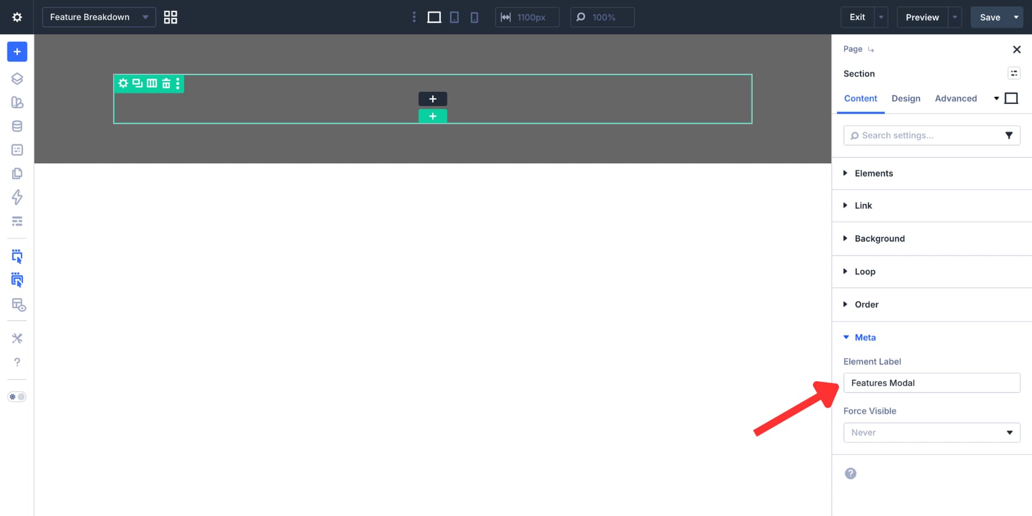Toggle the layout visibility eye icon in sidebar
The width and height of the screenshot is (1032, 516).
pyautogui.click(x=19, y=304)
